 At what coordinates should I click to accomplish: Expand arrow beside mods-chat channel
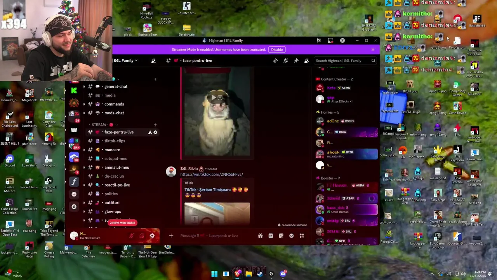click(84, 113)
